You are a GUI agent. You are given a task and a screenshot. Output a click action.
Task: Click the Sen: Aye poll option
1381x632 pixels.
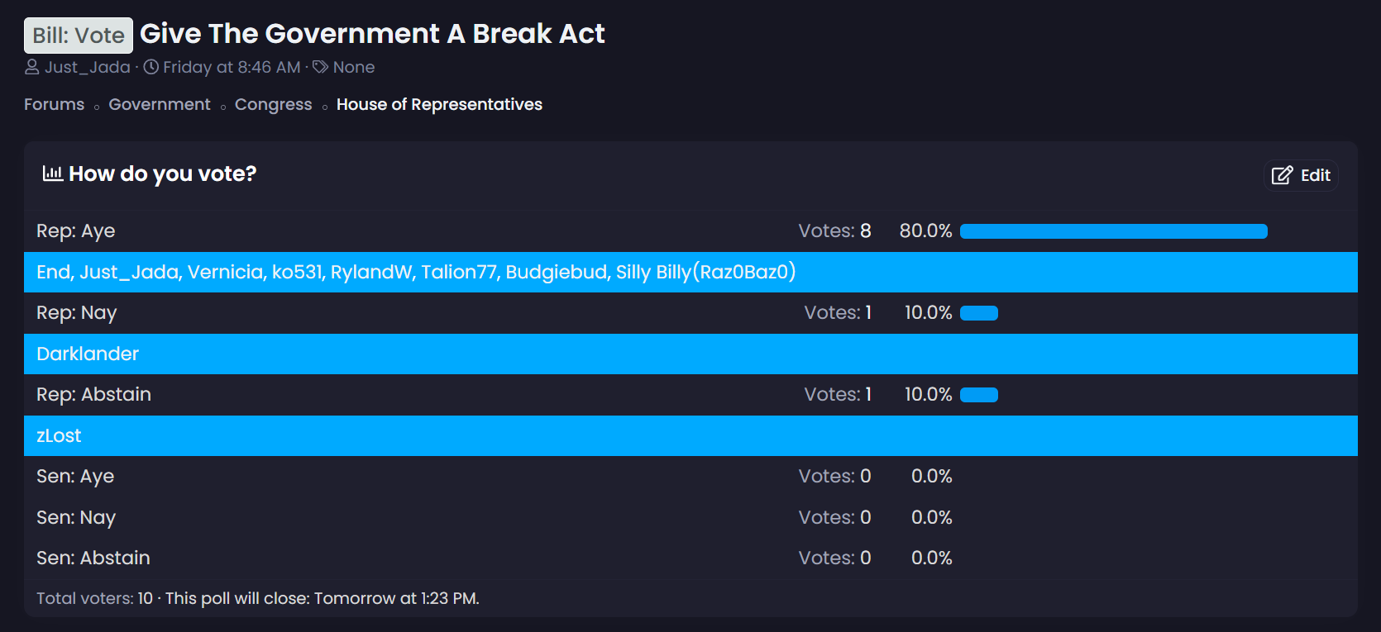pyautogui.click(x=75, y=477)
